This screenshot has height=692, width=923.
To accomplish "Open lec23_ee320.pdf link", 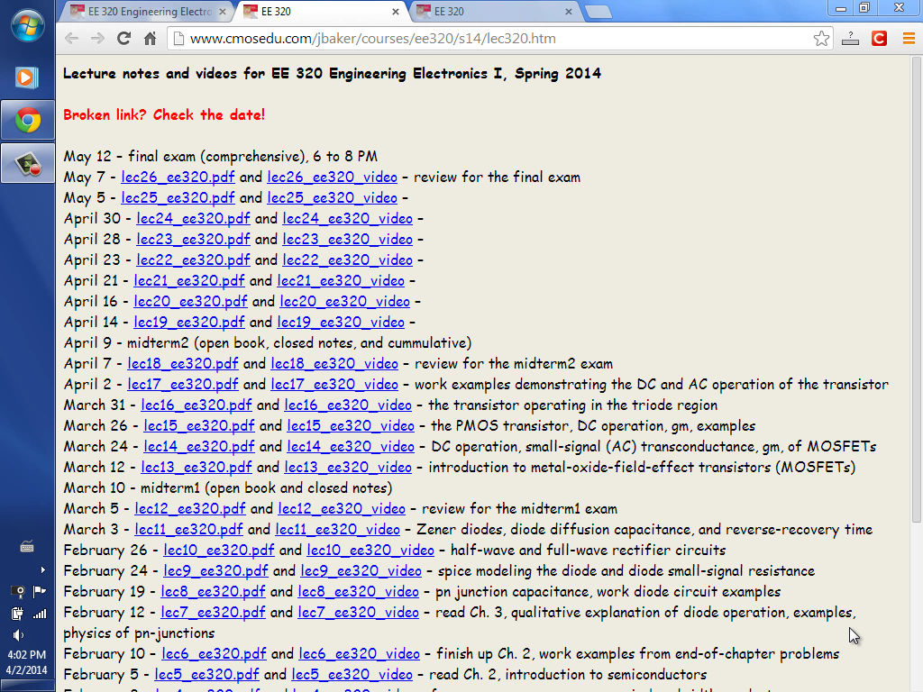I will (x=193, y=239).
